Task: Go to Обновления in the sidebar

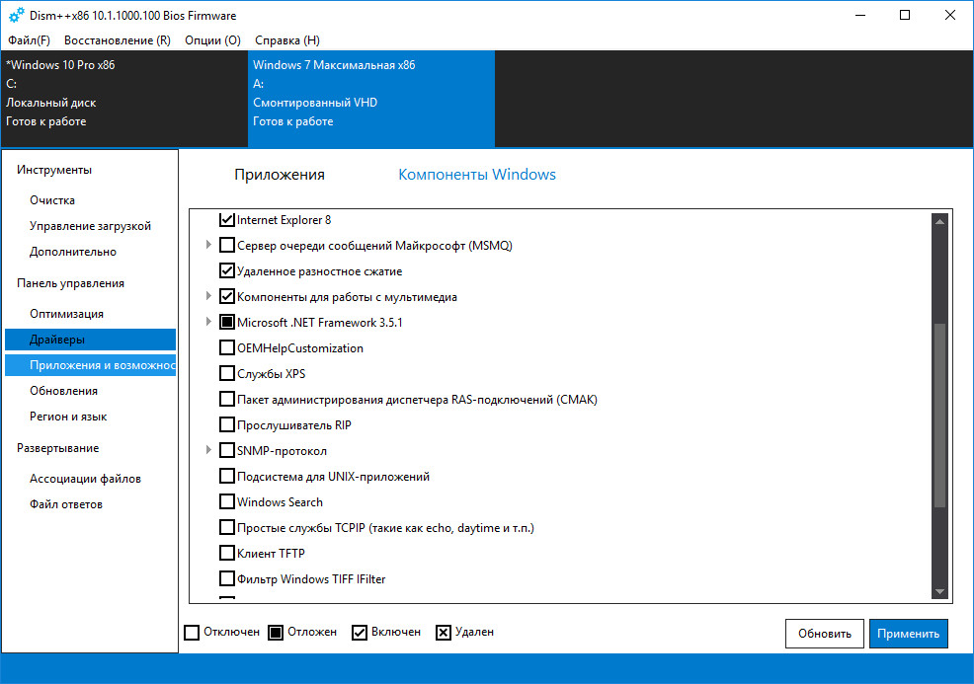Action: coord(63,391)
